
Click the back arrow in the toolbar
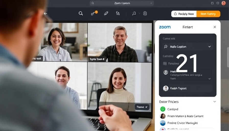[x=45, y=14]
